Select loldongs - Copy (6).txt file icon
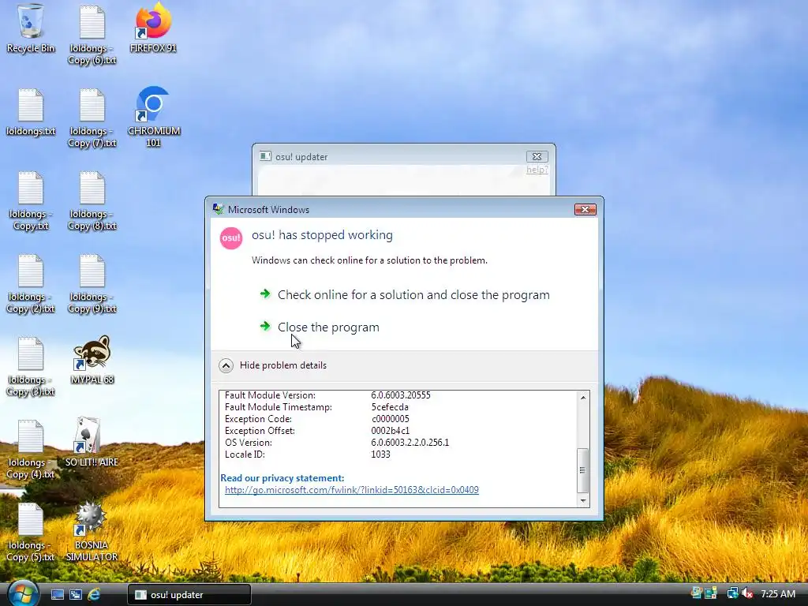This screenshot has height=606, width=808. [92, 35]
